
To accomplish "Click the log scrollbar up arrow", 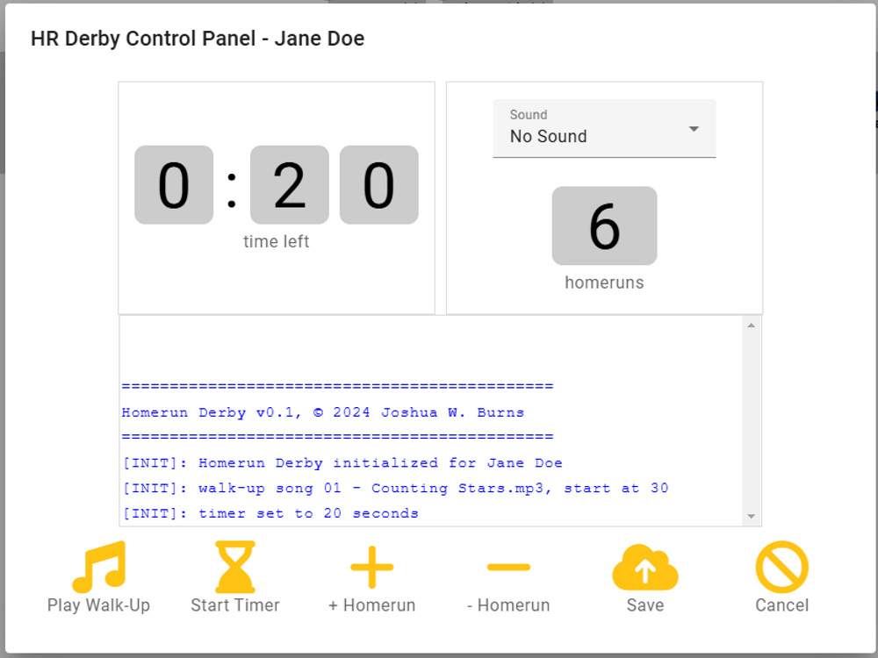I will tap(752, 325).
